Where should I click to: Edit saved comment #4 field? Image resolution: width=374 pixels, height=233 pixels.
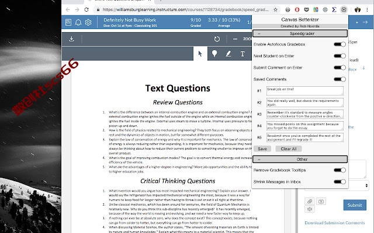[x=305, y=126]
